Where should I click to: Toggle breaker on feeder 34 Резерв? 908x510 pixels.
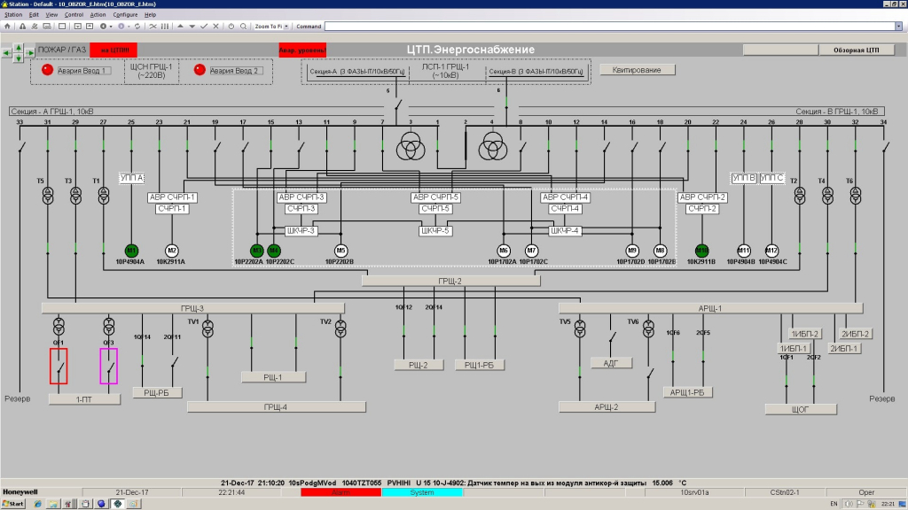click(886, 148)
